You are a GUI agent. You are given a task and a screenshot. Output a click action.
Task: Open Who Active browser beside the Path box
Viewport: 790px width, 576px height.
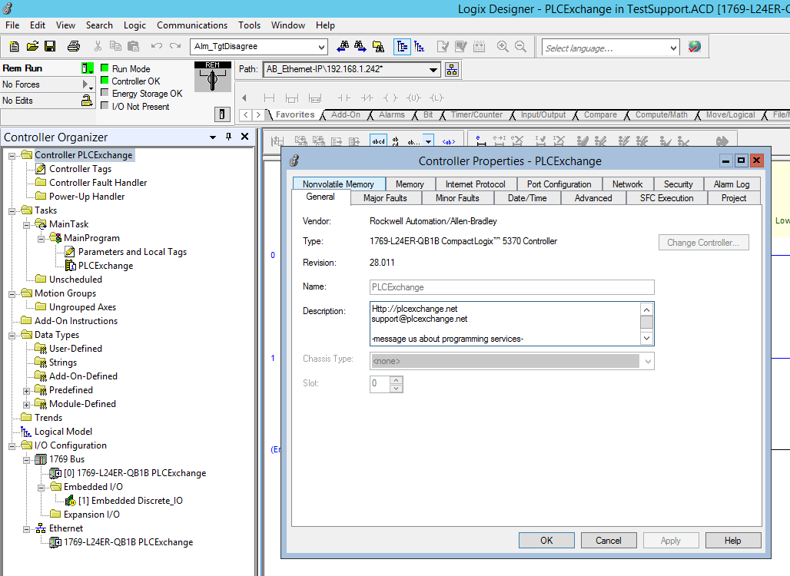tap(452, 69)
